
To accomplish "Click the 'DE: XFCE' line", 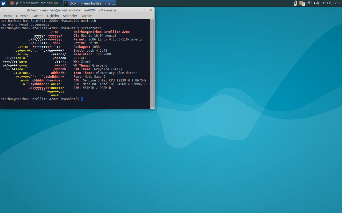I will point(81,58).
